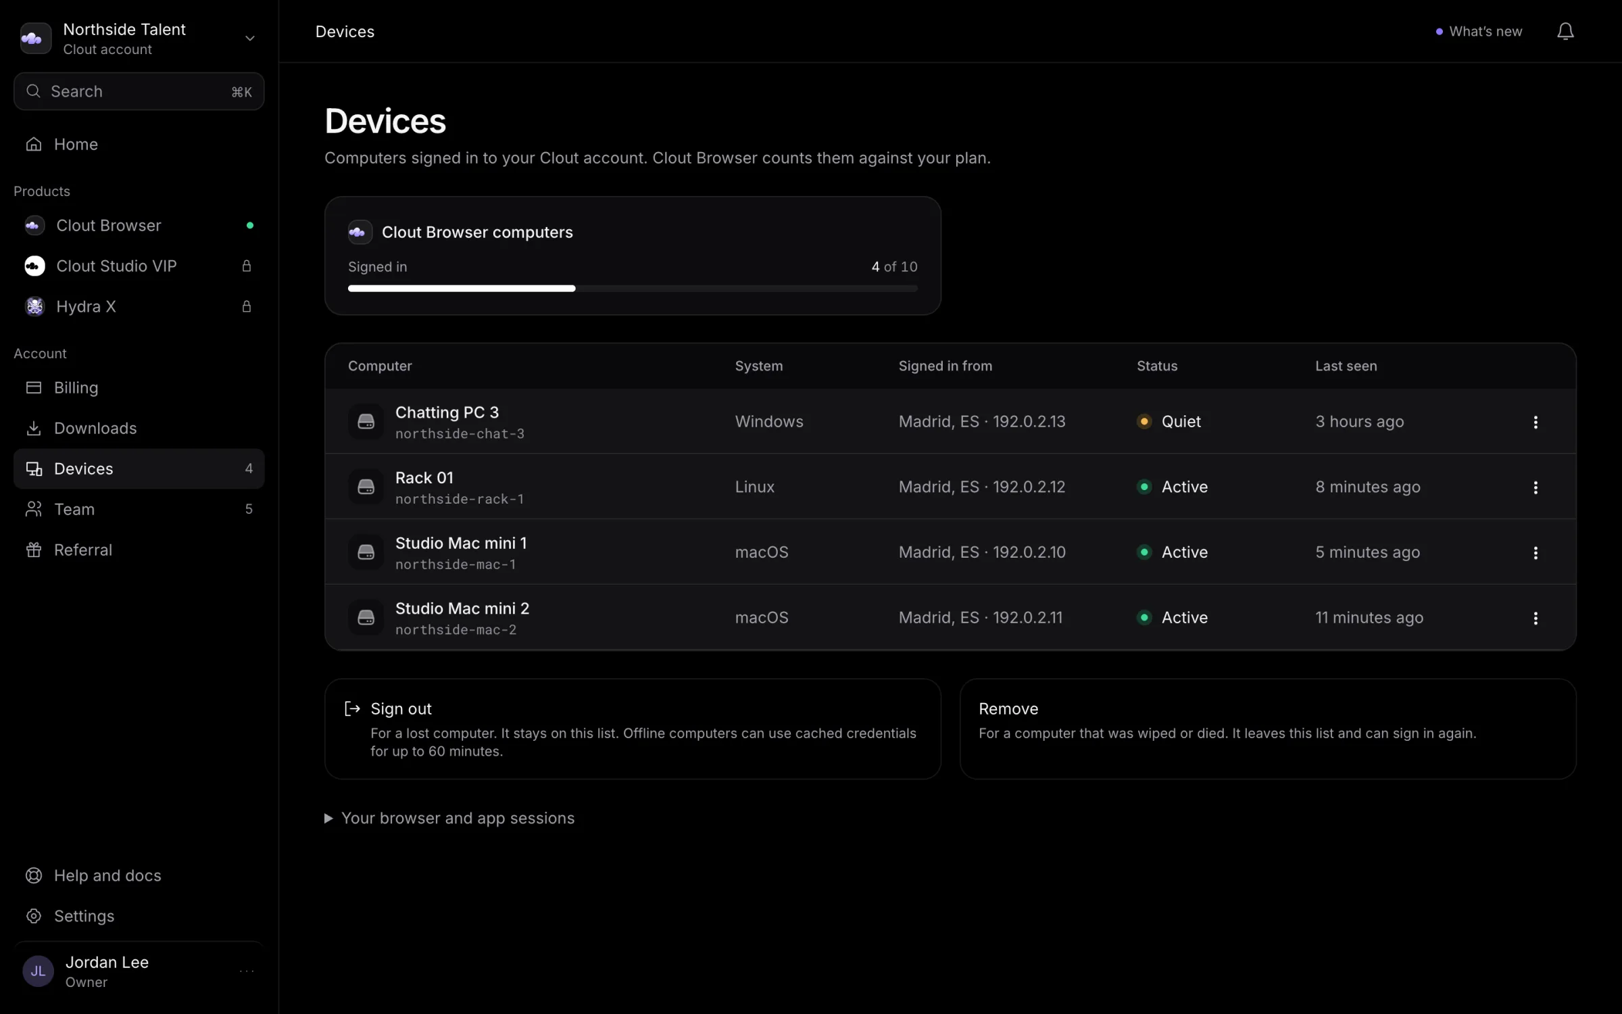Open Help and docs
The height and width of the screenshot is (1014, 1622).
click(139, 875)
